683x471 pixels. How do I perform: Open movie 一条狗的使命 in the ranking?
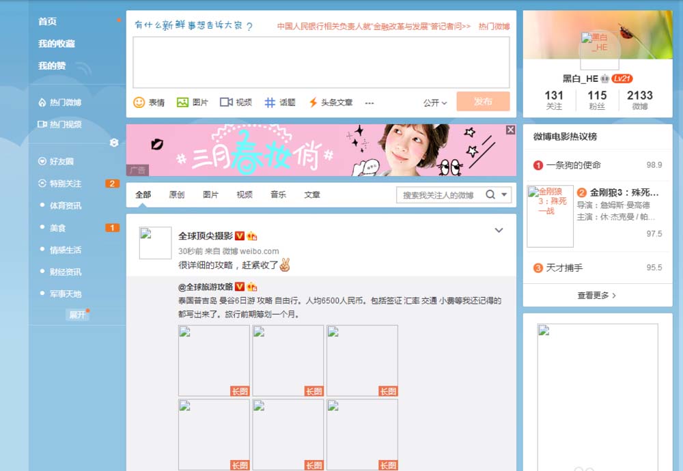point(573,165)
